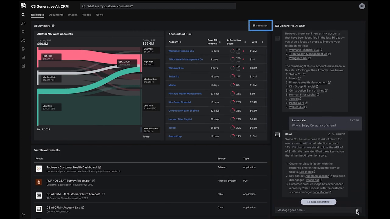Switch to the News tab
The image size is (390, 219).
(99, 15)
